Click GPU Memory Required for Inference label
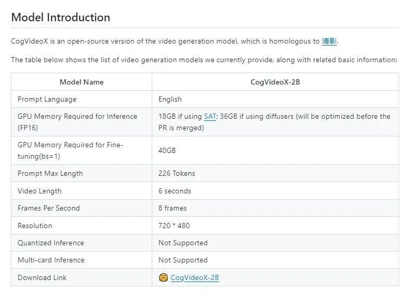Screen dimensions: 410x293 [x=77, y=122]
